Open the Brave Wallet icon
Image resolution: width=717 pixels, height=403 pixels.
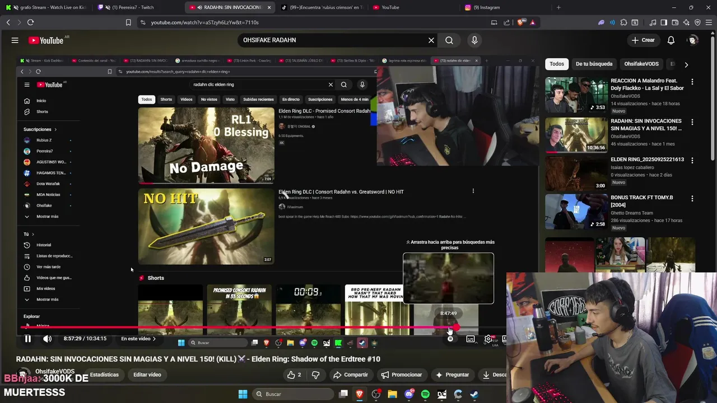[x=675, y=22]
